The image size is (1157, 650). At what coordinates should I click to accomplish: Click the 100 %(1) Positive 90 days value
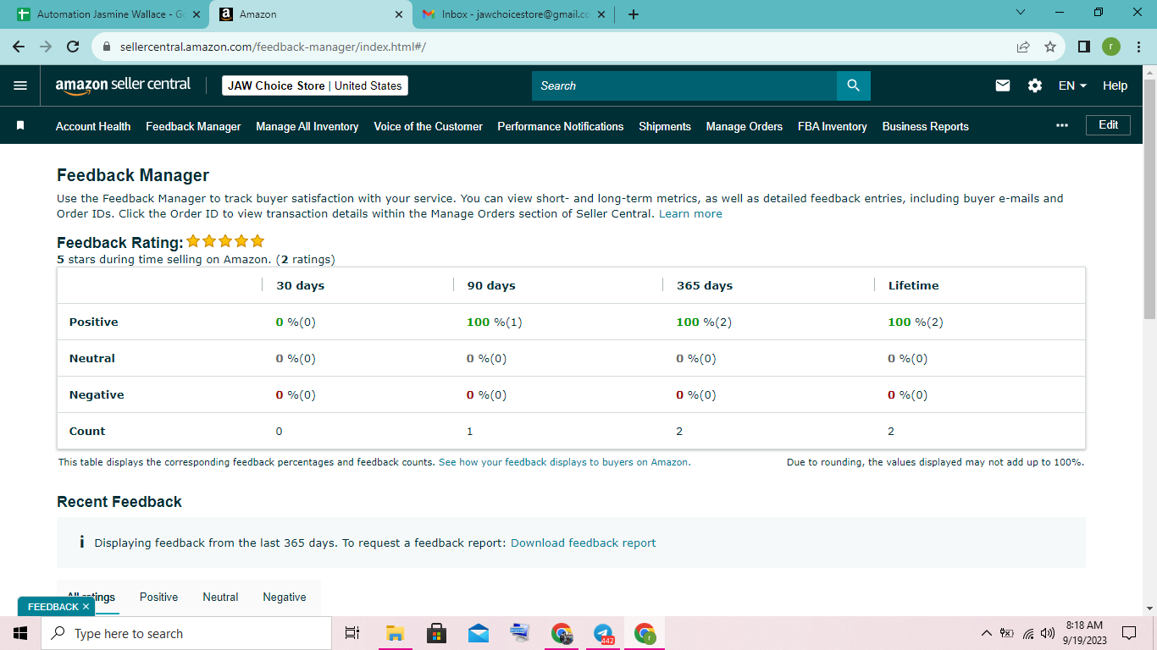coord(495,322)
